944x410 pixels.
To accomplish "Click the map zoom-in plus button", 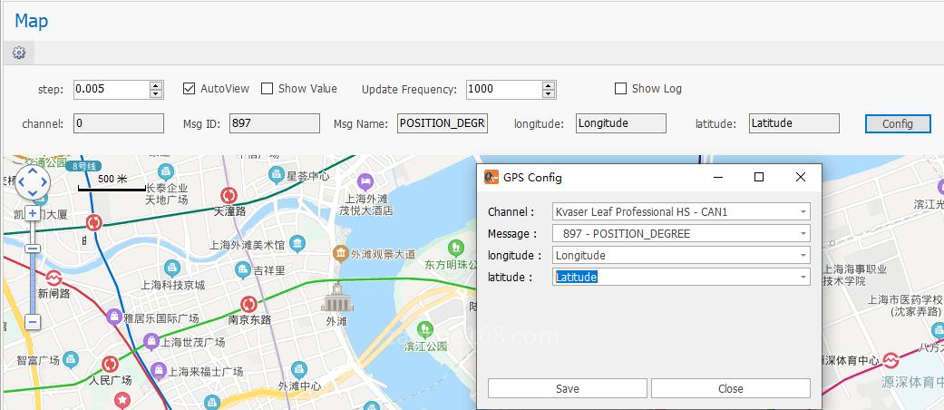I will pyautogui.click(x=33, y=213).
